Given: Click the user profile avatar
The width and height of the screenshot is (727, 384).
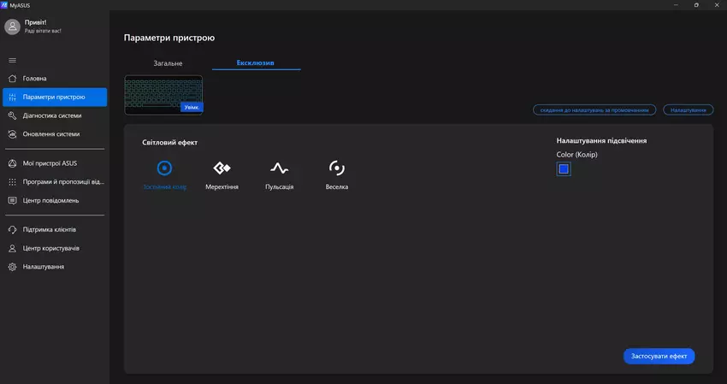Looking at the screenshot, I should click(12, 27).
